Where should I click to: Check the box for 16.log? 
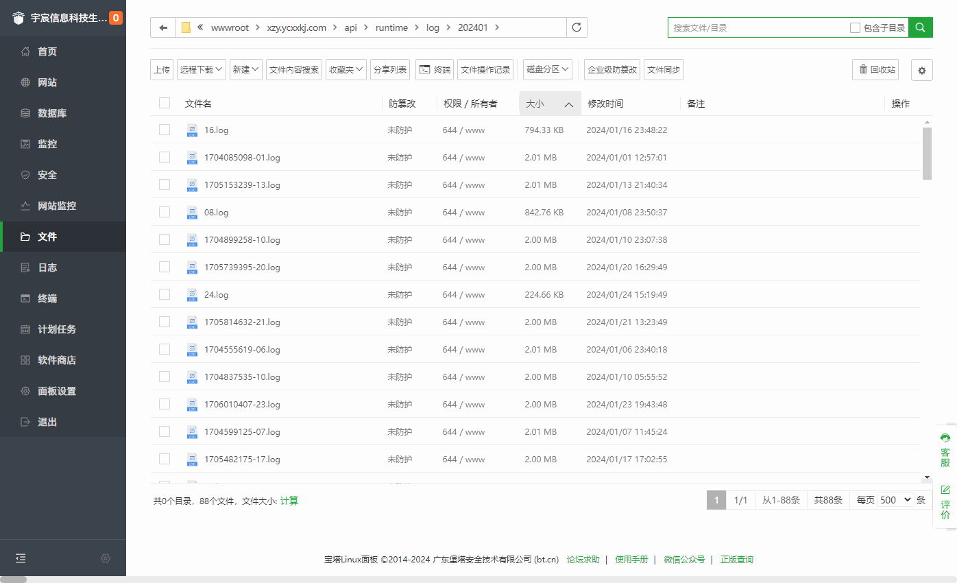pos(165,130)
